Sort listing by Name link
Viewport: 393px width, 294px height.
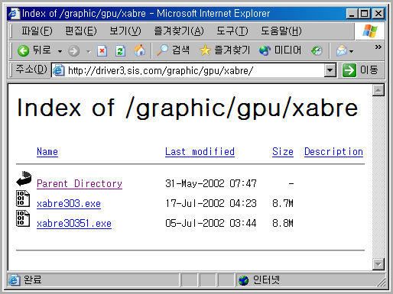(x=47, y=152)
